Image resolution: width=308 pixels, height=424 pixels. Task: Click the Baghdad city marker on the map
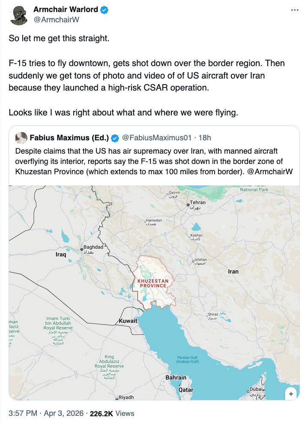[x=81, y=249]
